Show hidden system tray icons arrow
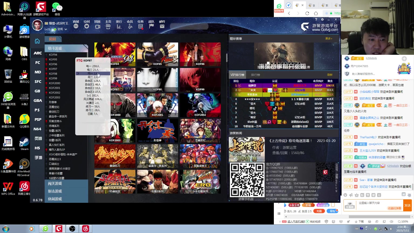 [370, 229]
